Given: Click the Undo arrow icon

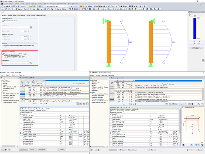Looking at the screenshot, I should click(22, 6).
